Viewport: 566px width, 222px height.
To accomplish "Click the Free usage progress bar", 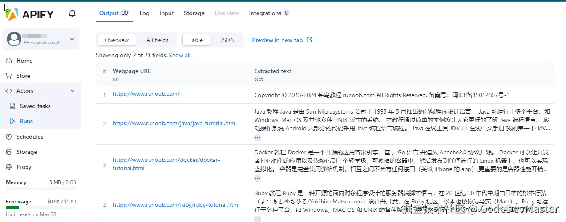I will [x=41, y=207].
